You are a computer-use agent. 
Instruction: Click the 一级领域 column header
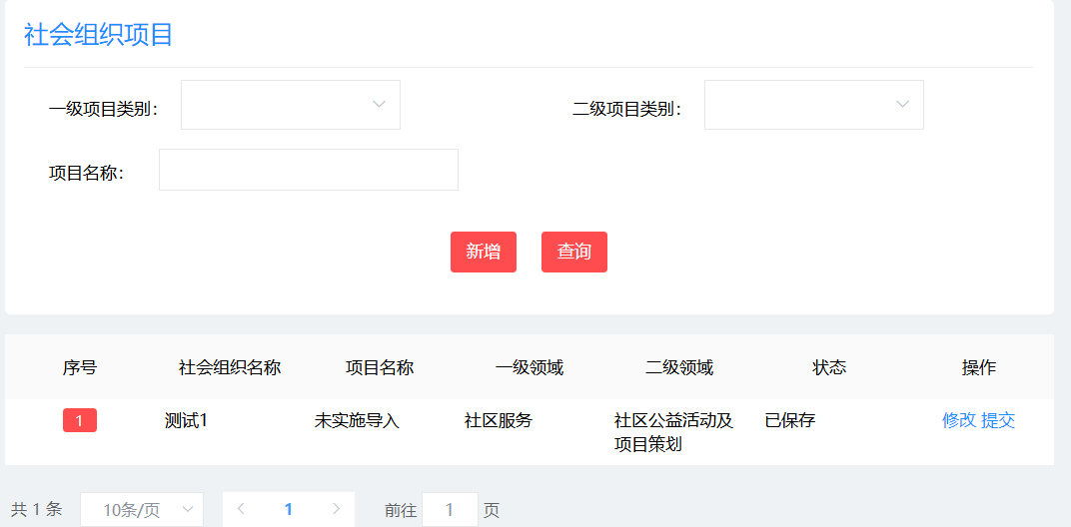tap(530, 368)
